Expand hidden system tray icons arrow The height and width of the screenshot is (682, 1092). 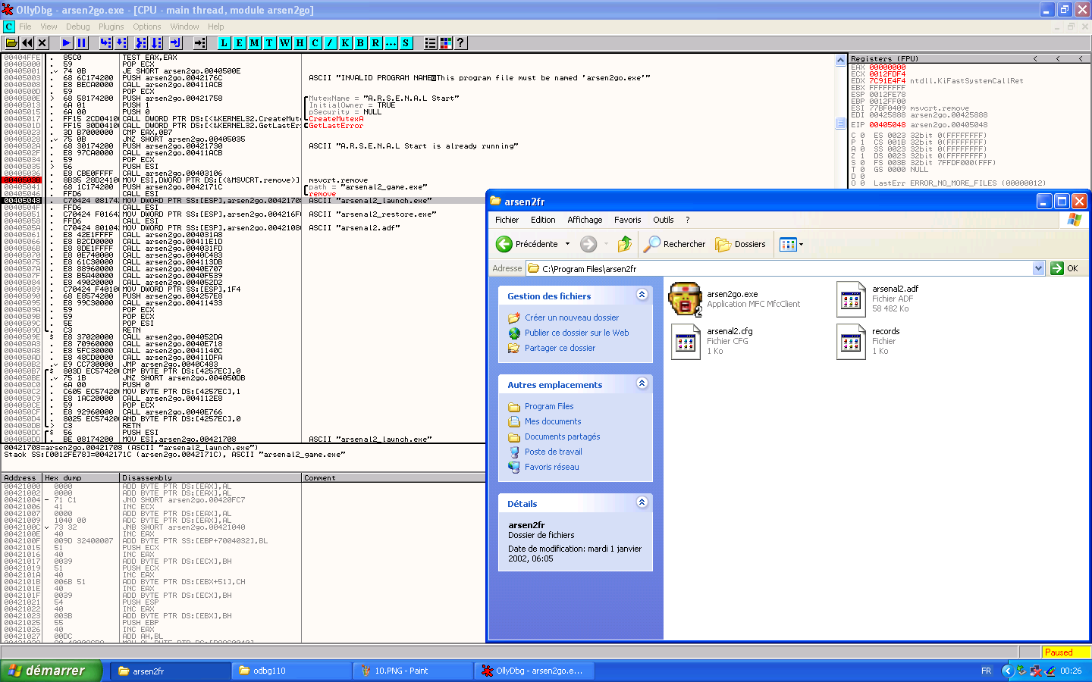pyautogui.click(x=1007, y=671)
